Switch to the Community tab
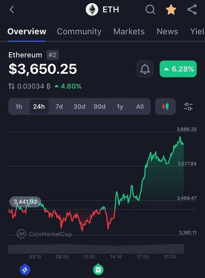The image size is (205, 278). tap(79, 32)
